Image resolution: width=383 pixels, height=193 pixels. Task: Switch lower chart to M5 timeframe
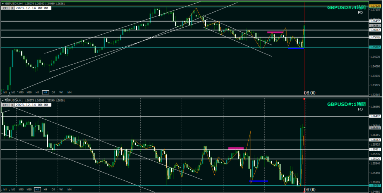[13, 189]
